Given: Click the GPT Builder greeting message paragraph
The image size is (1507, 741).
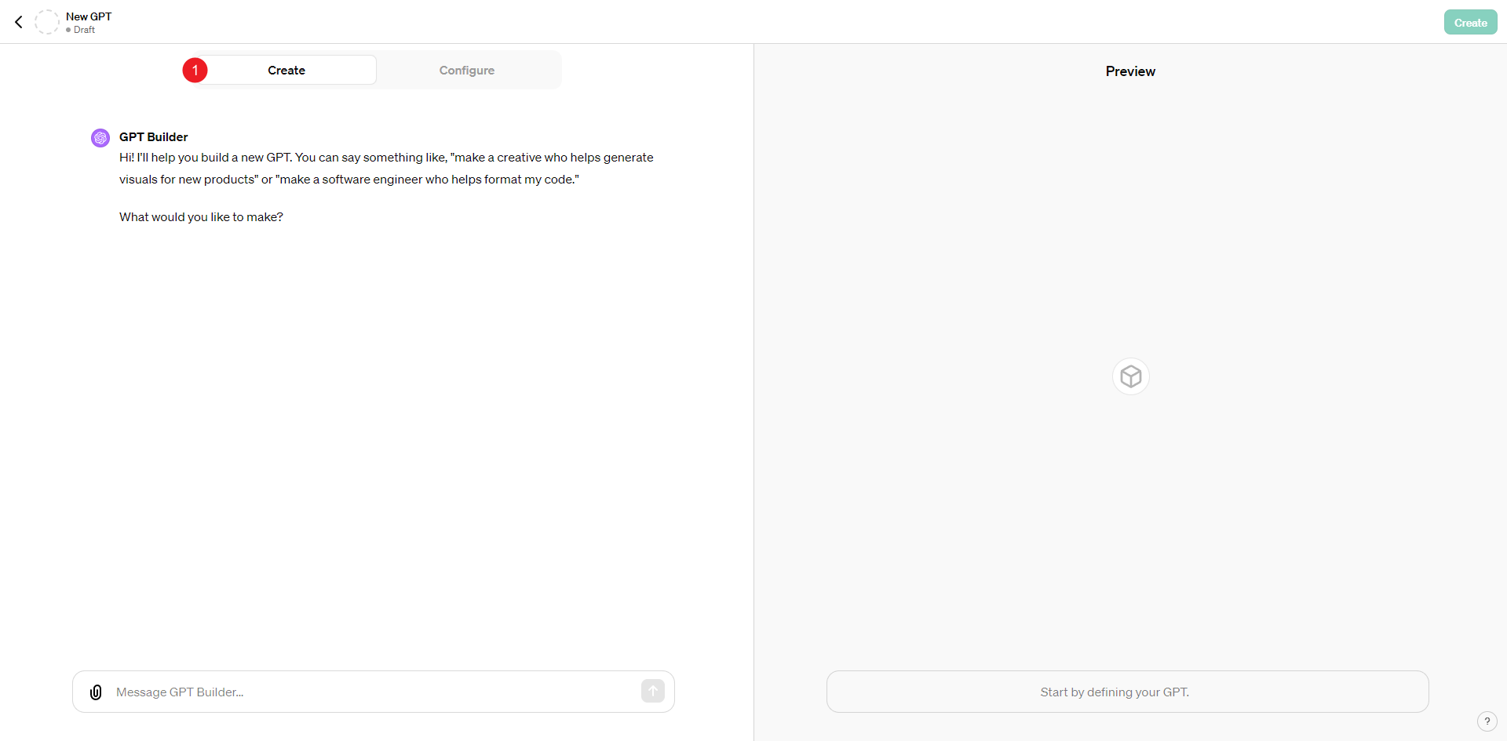Looking at the screenshot, I should [386, 169].
